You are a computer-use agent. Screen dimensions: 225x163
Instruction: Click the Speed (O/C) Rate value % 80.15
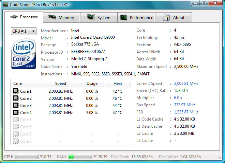click(x=181, y=91)
